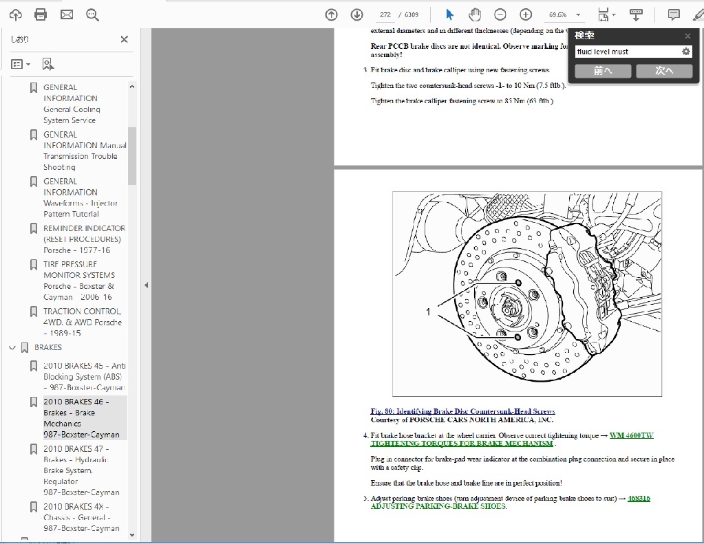Screen dimensions: 704x544
Task: Open Tire Pressure Monitor Systems bookmark
Action: [x=79, y=281]
